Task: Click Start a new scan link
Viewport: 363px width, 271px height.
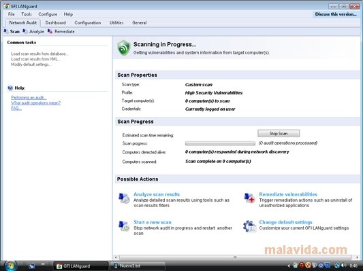Action: 153,222
